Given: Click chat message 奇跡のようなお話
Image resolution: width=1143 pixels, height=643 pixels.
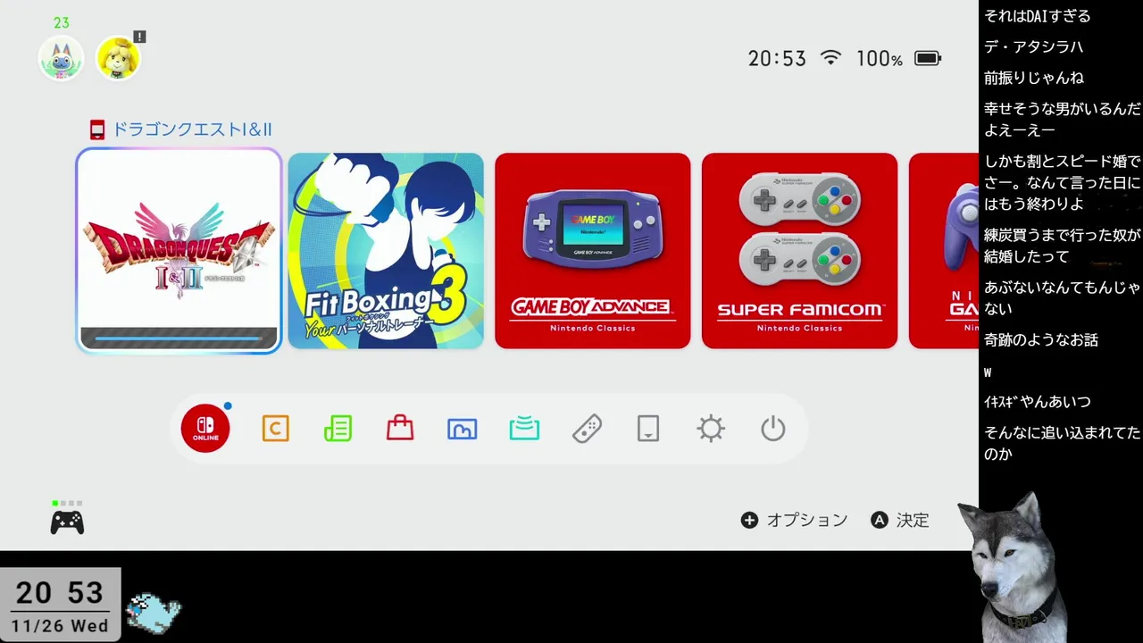Looking at the screenshot, I should pos(1041,339).
